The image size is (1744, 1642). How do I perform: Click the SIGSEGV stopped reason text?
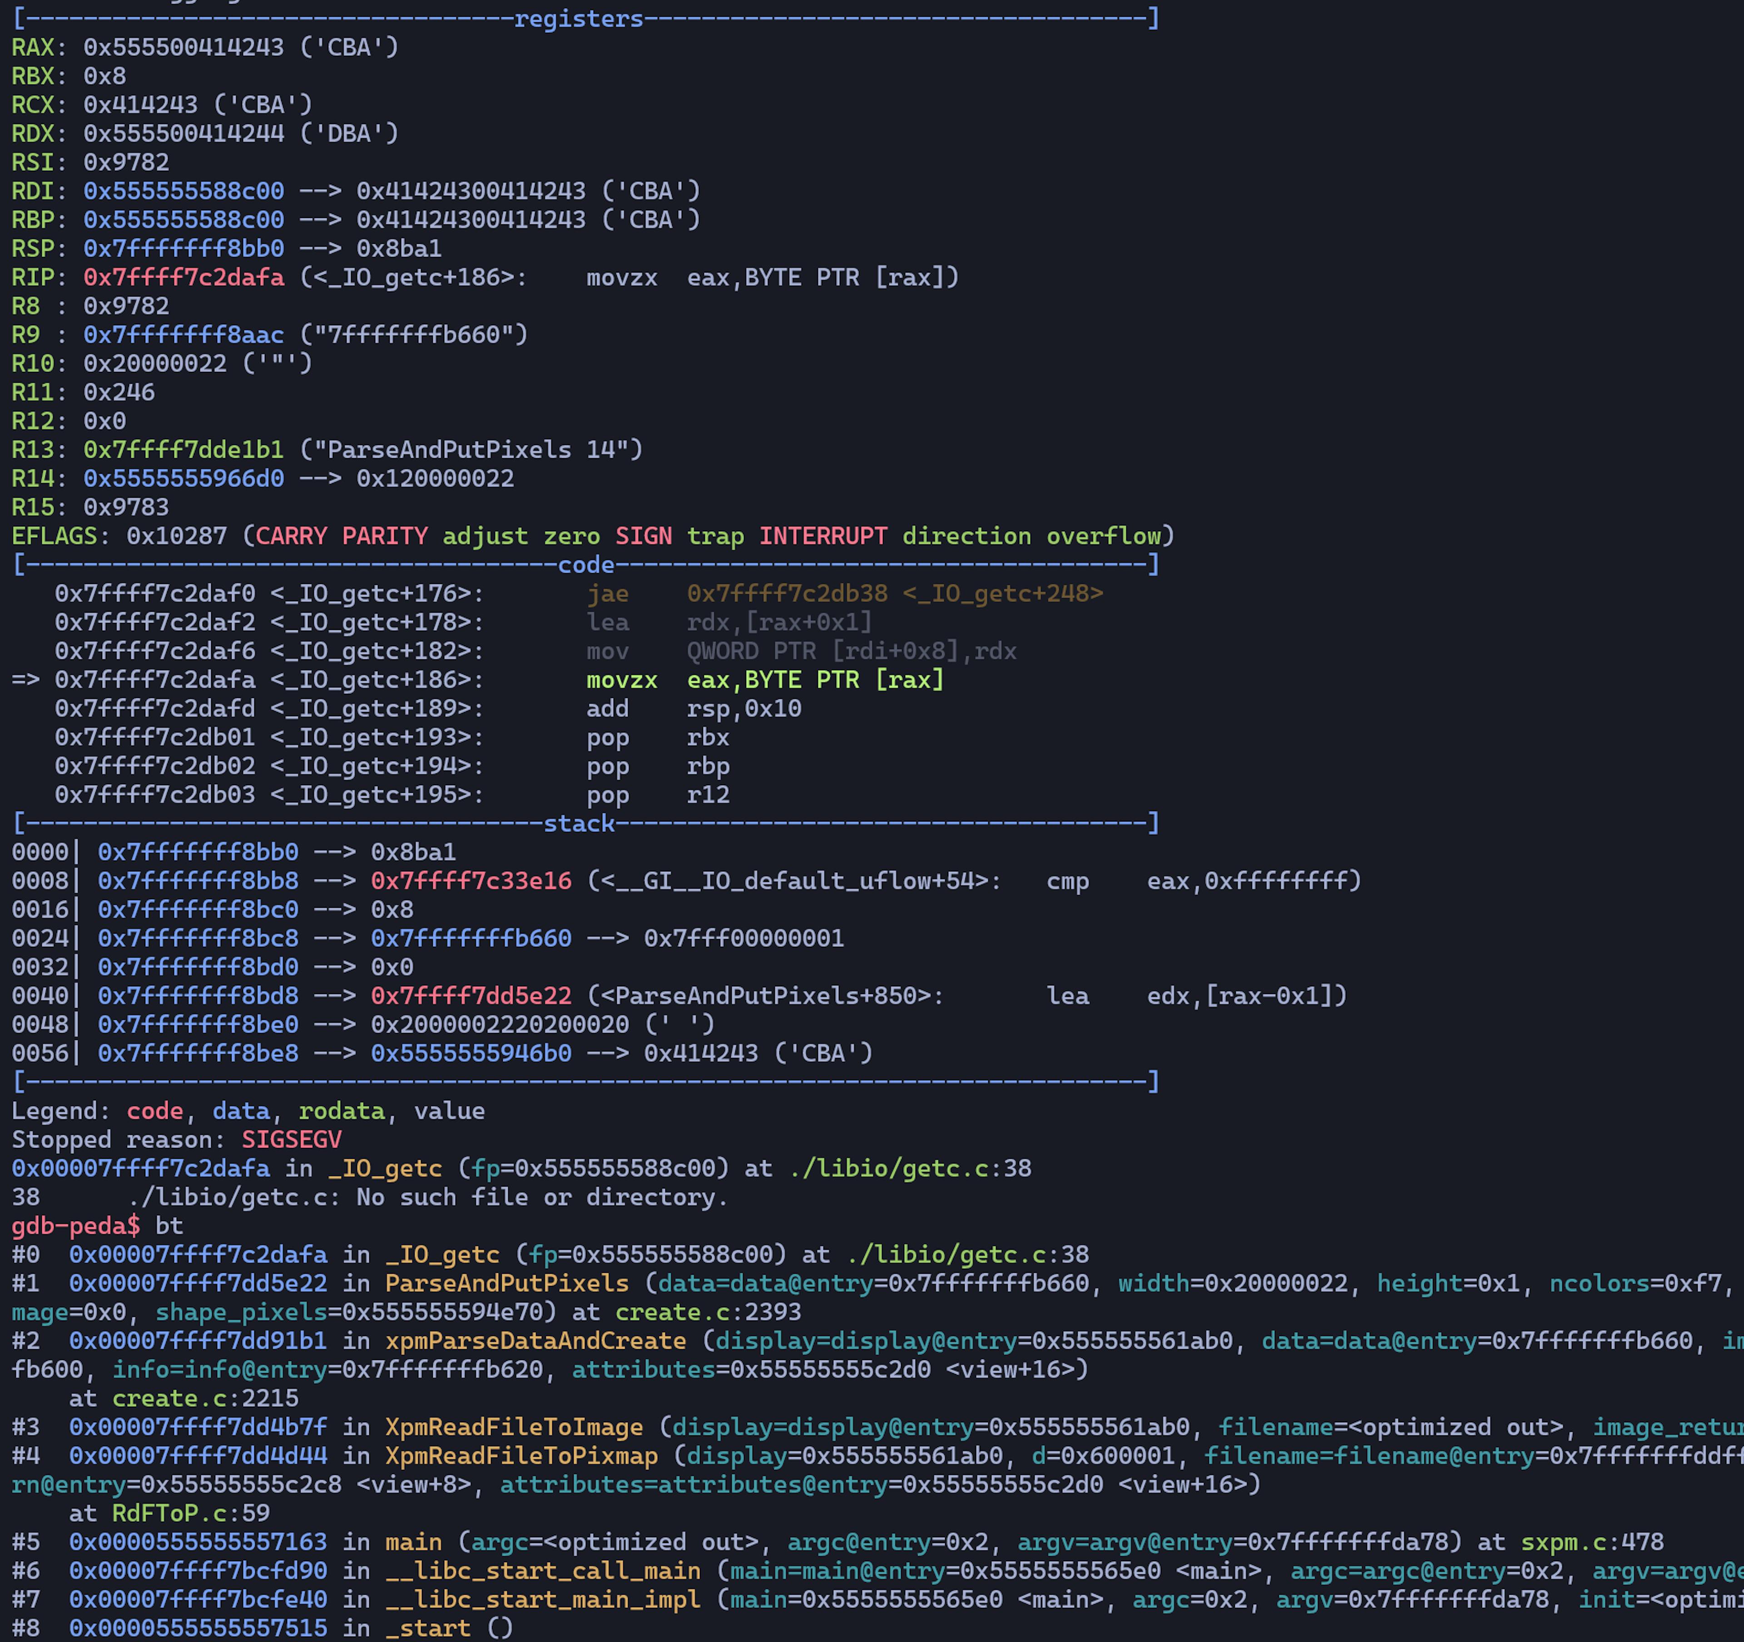pos(291,1139)
